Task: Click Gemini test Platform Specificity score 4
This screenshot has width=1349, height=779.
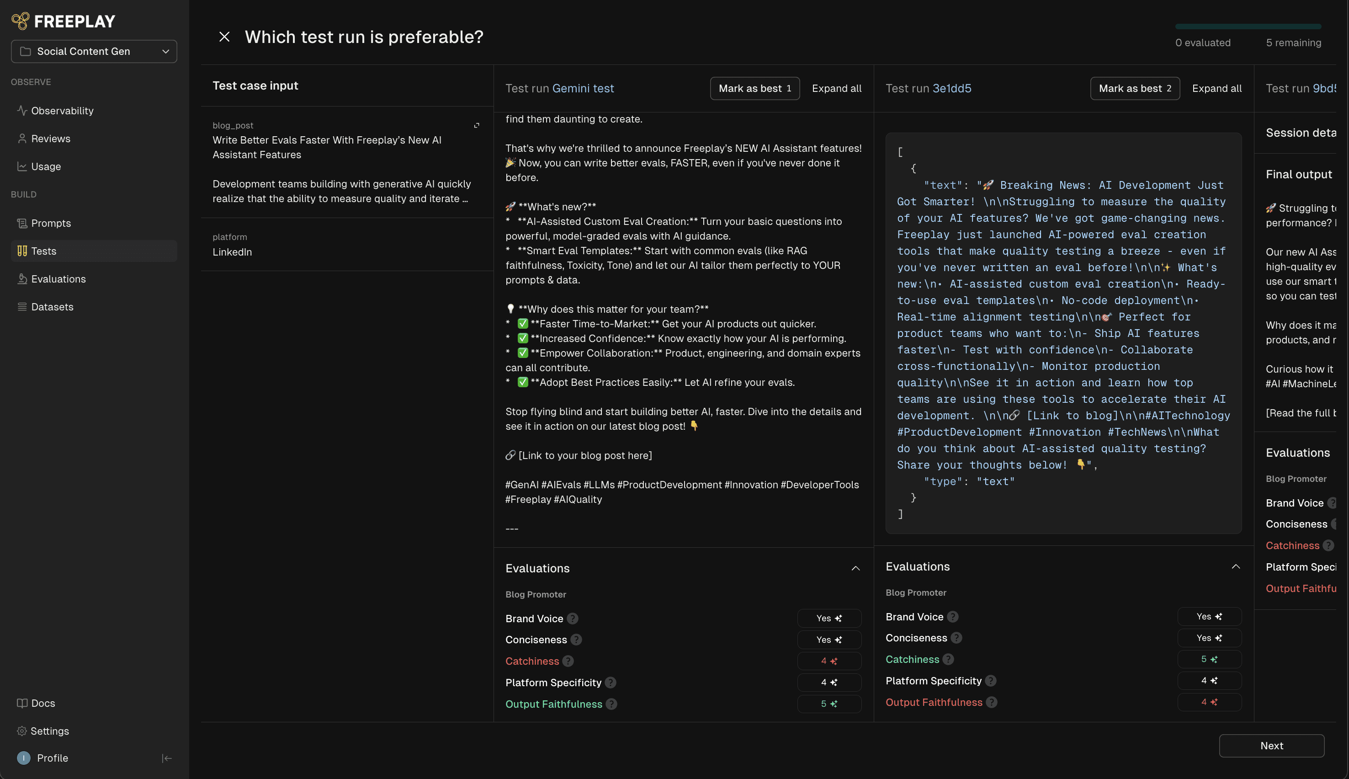Action: (x=829, y=683)
